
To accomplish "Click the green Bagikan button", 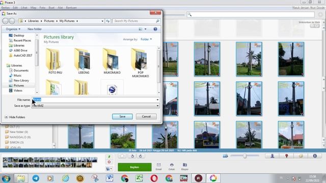I will click(x=134, y=167).
